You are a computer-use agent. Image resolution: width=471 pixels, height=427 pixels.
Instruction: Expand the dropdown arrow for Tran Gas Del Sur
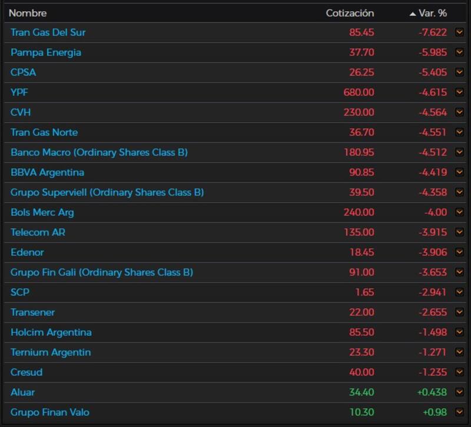click(459, 32)
